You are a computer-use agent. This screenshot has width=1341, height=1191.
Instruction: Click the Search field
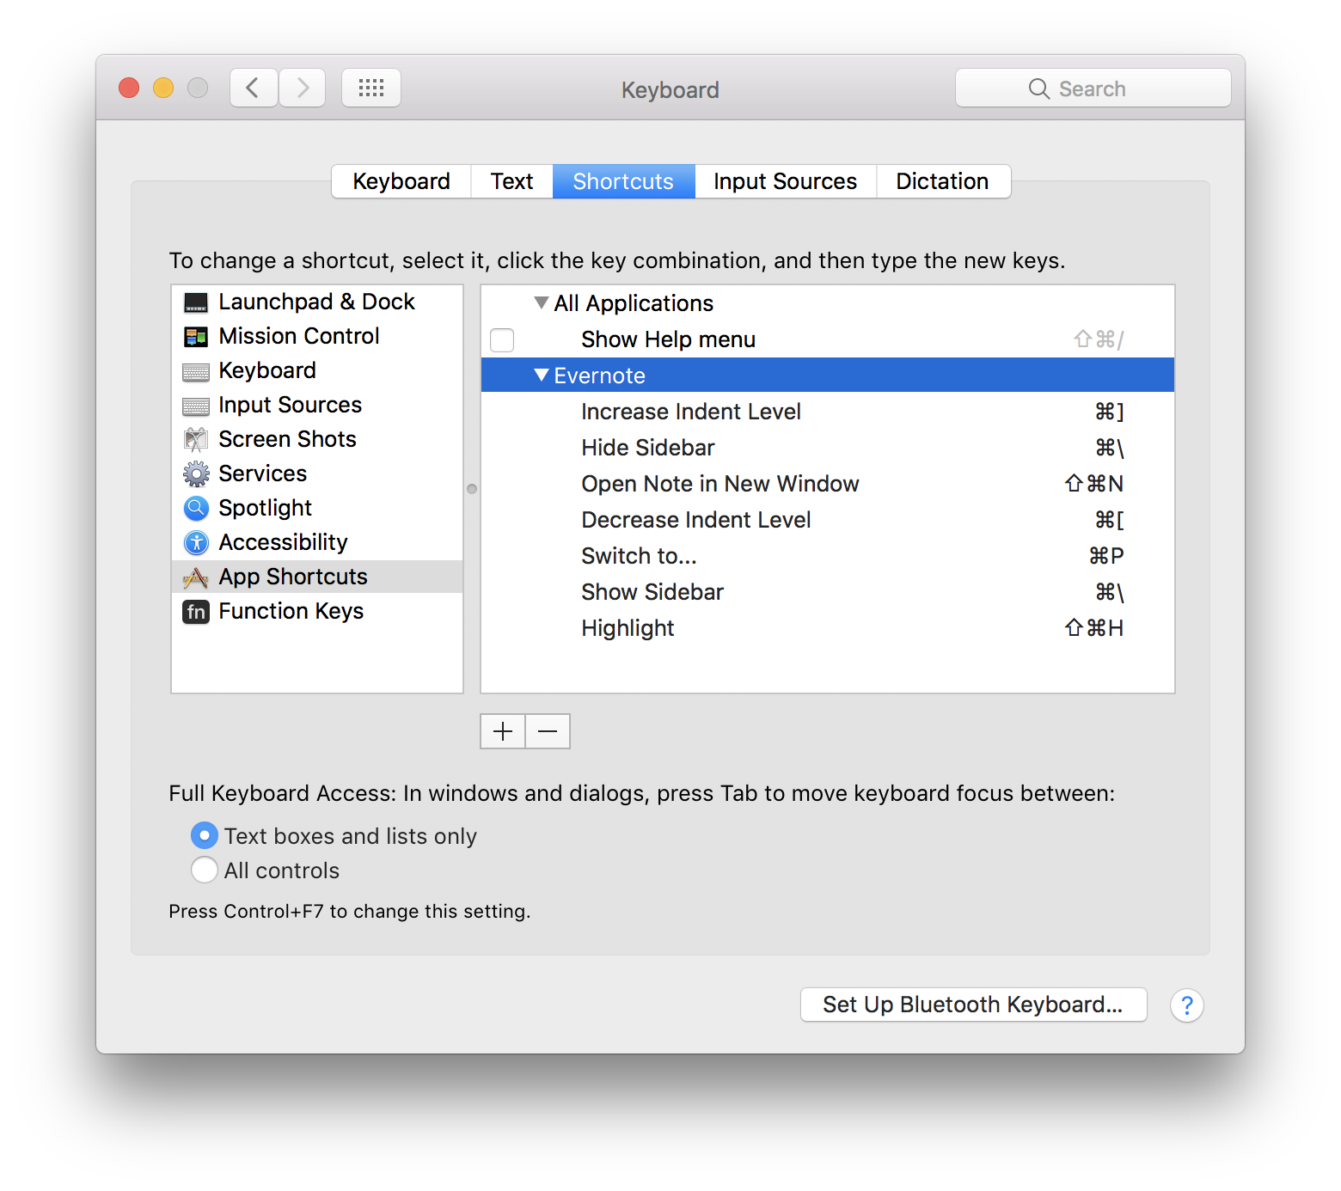1093,88
